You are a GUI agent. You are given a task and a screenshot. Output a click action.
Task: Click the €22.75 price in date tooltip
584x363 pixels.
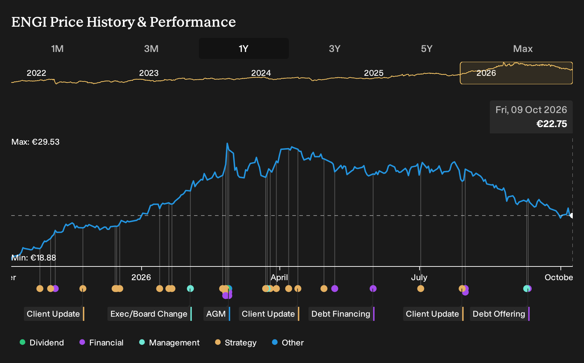click(x=552, y=124)
